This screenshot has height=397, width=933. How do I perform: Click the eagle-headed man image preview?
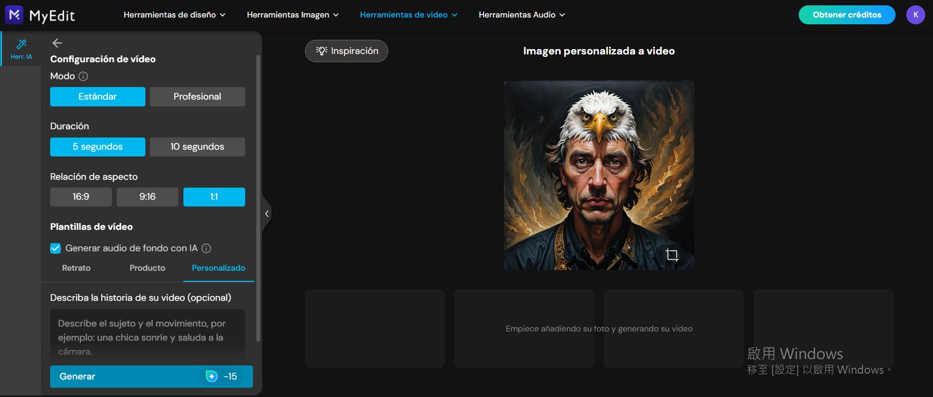[599, 175]
